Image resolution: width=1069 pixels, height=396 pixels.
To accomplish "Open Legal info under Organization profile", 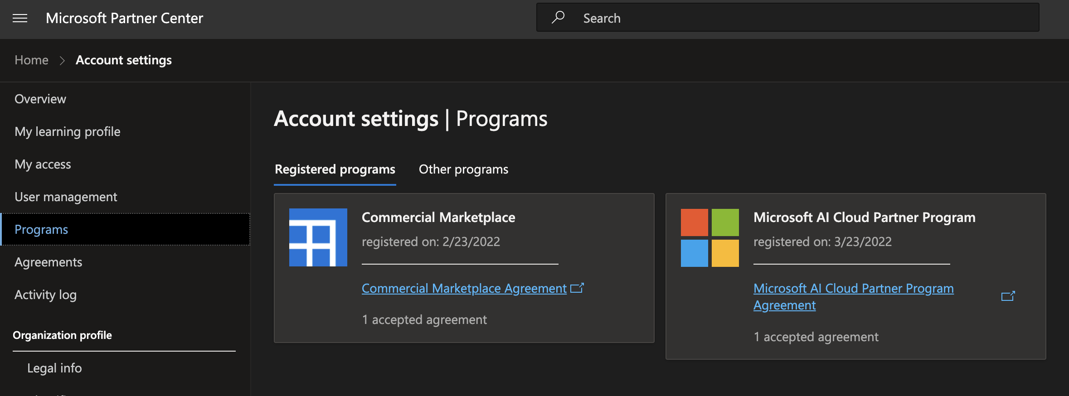I will 54,368.
